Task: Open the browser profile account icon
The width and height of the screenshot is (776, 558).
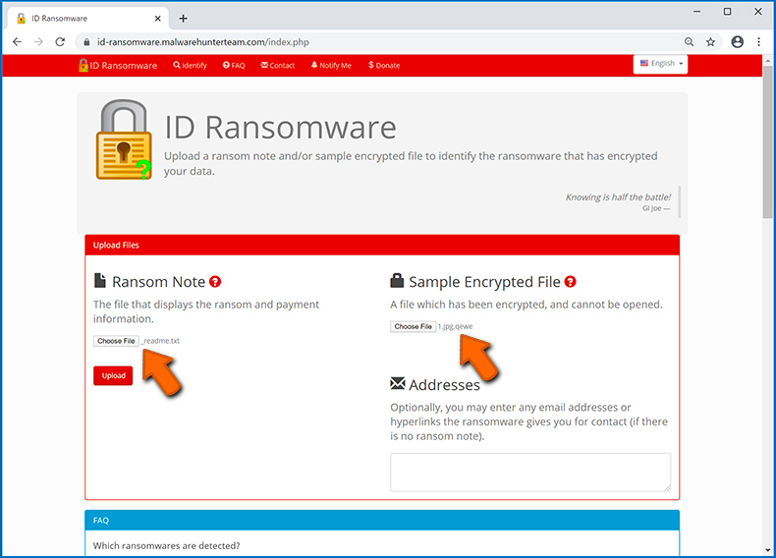Action: [738, 42]
